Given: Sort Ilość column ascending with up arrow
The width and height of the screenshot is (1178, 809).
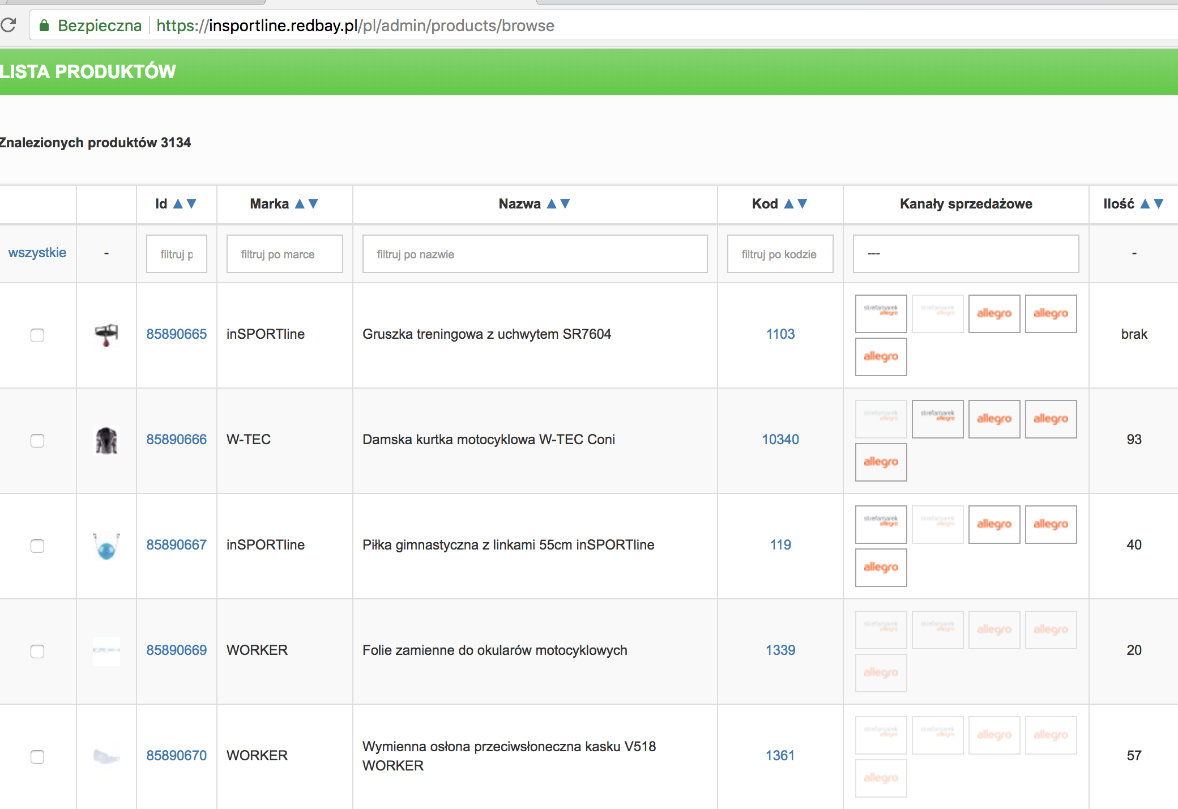Looking at the screenshot, I should click(x=1145, y=204).
